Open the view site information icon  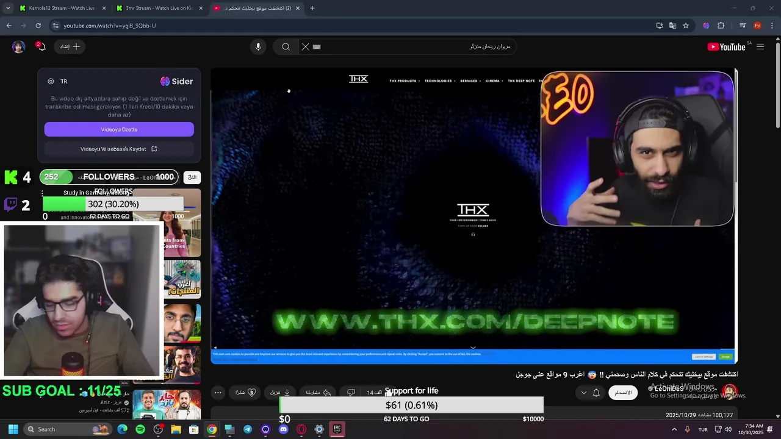(x=56, y=26)
